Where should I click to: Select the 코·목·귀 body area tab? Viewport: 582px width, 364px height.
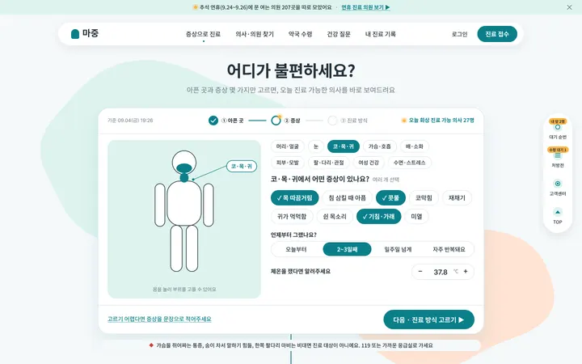(x=344, y=146)
